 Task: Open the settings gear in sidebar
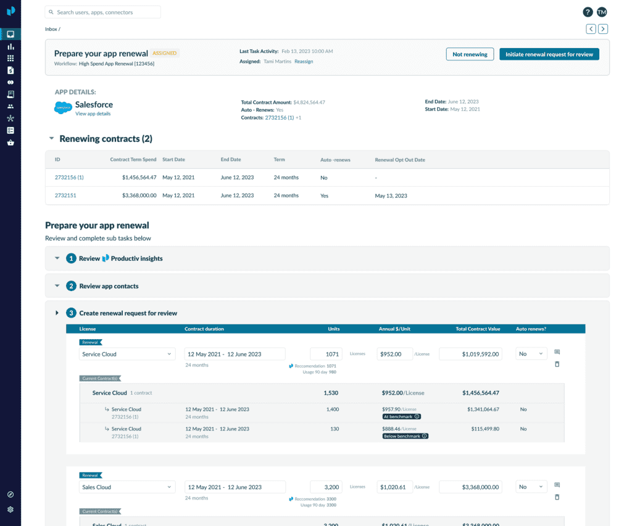pyautogui.click(x=10, y=509)
